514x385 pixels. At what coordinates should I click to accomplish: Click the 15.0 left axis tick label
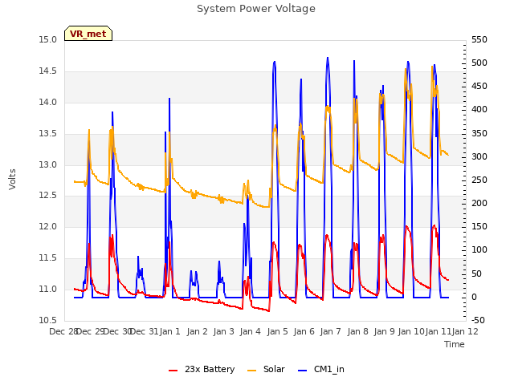(48, 40)
